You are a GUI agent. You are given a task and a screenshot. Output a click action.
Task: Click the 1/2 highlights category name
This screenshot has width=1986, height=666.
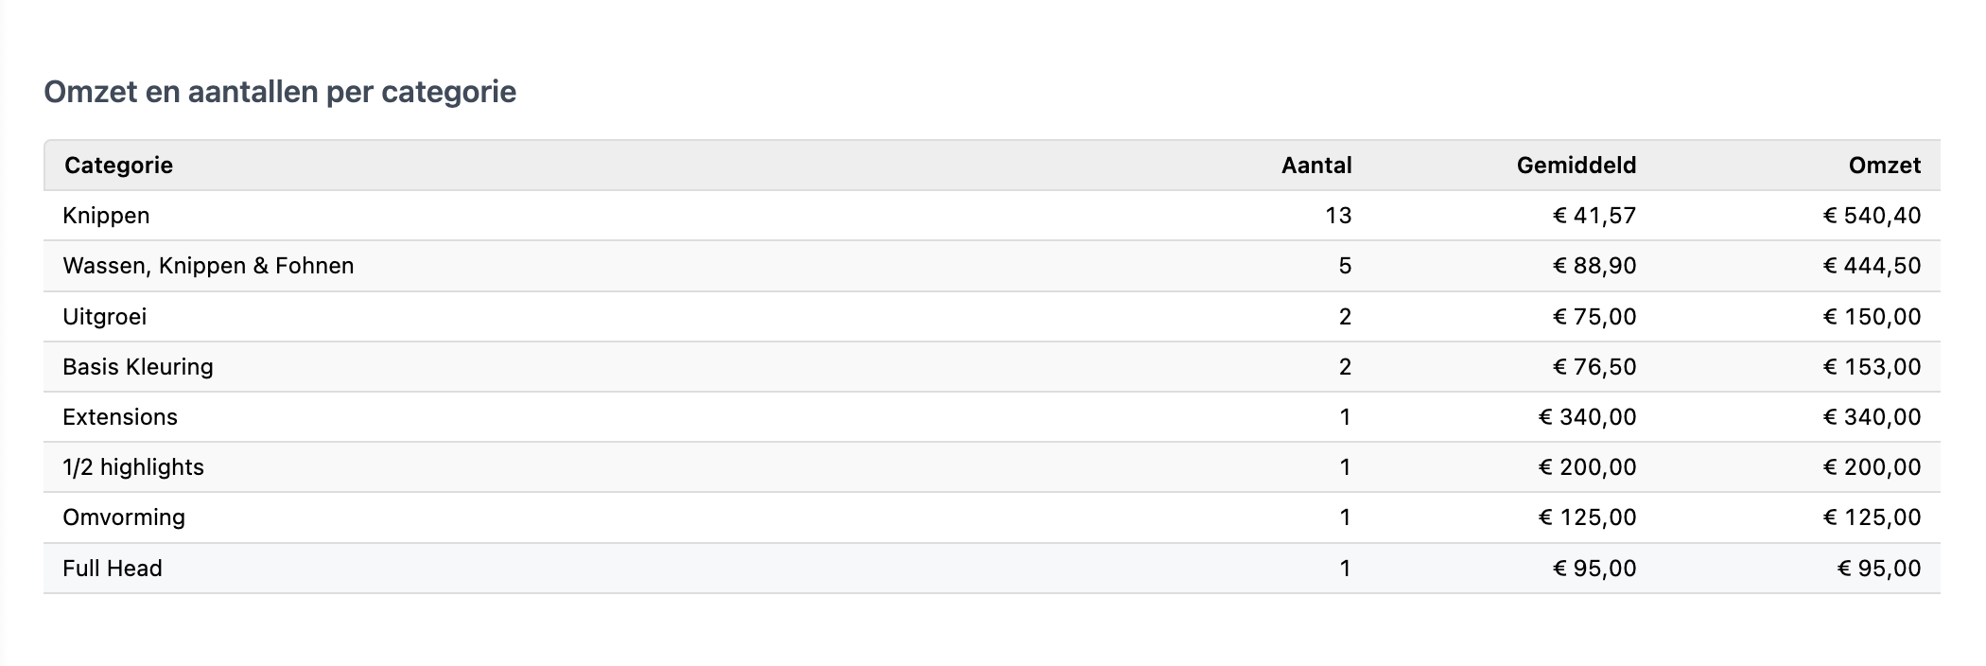tap(133, 467)
